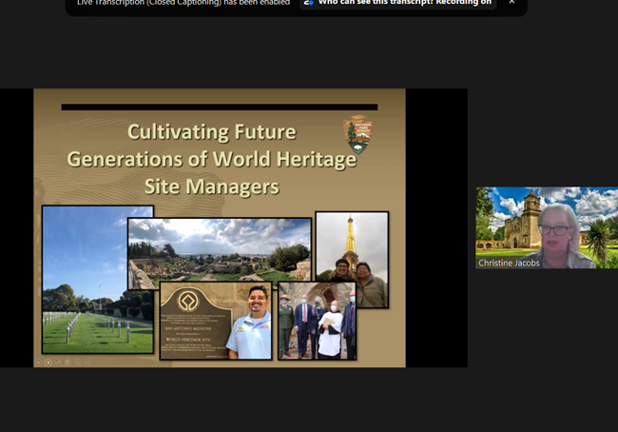
Task: Open the see all slides grid icon
Action: pyautogui.click(x=68, y=362)
